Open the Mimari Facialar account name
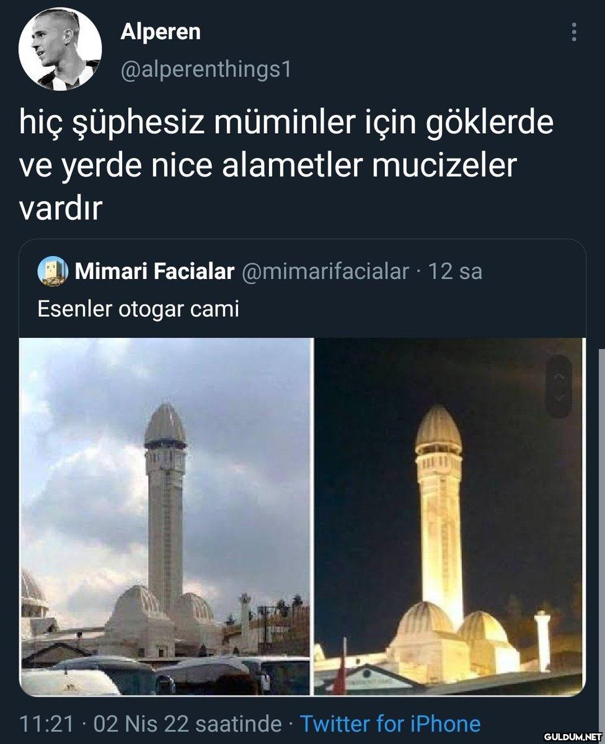 [x=154, y=272]
